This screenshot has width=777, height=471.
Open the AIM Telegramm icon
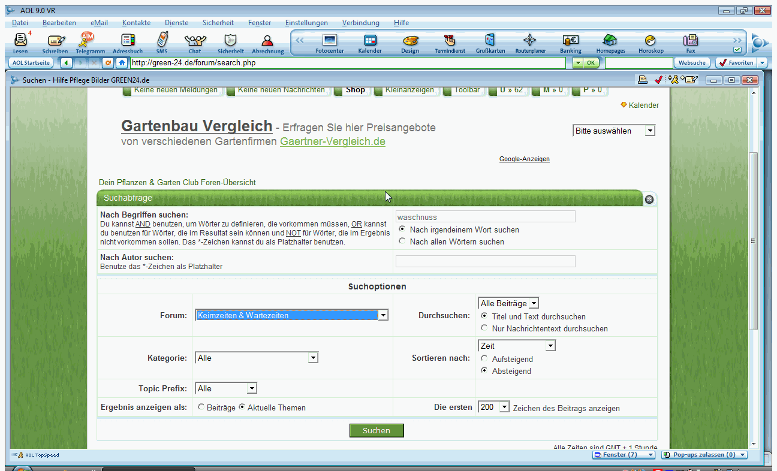[x=89, y=41]
